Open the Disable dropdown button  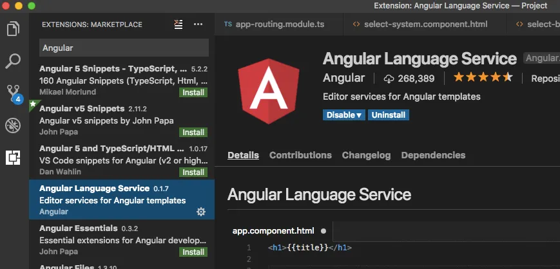[344, 115]
